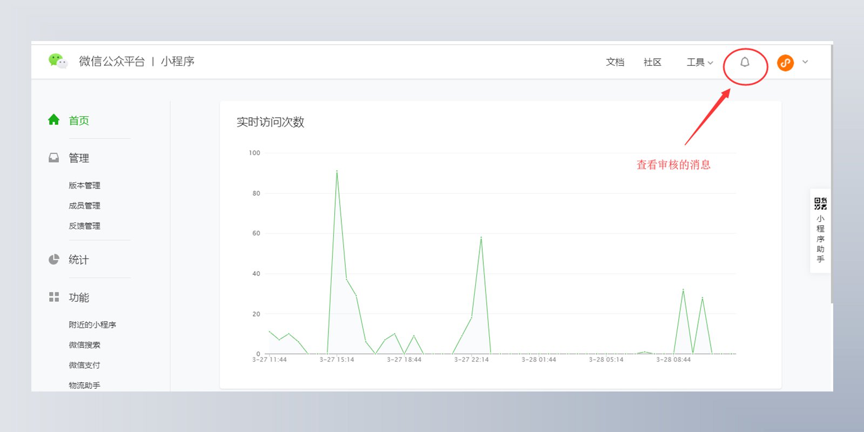
Task: Select the 功能 section heading
Action: pos(79,298)
